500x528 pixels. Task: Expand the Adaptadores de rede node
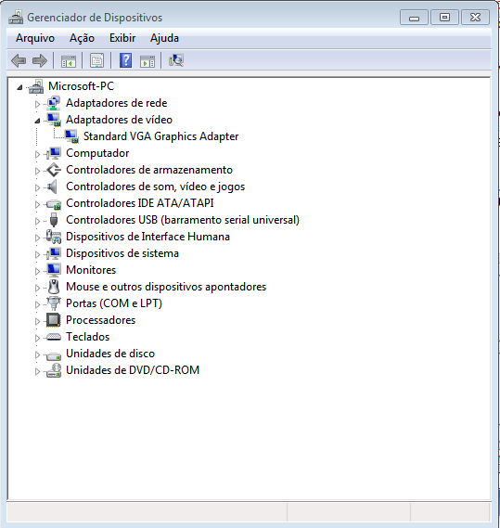click(37, 104)
